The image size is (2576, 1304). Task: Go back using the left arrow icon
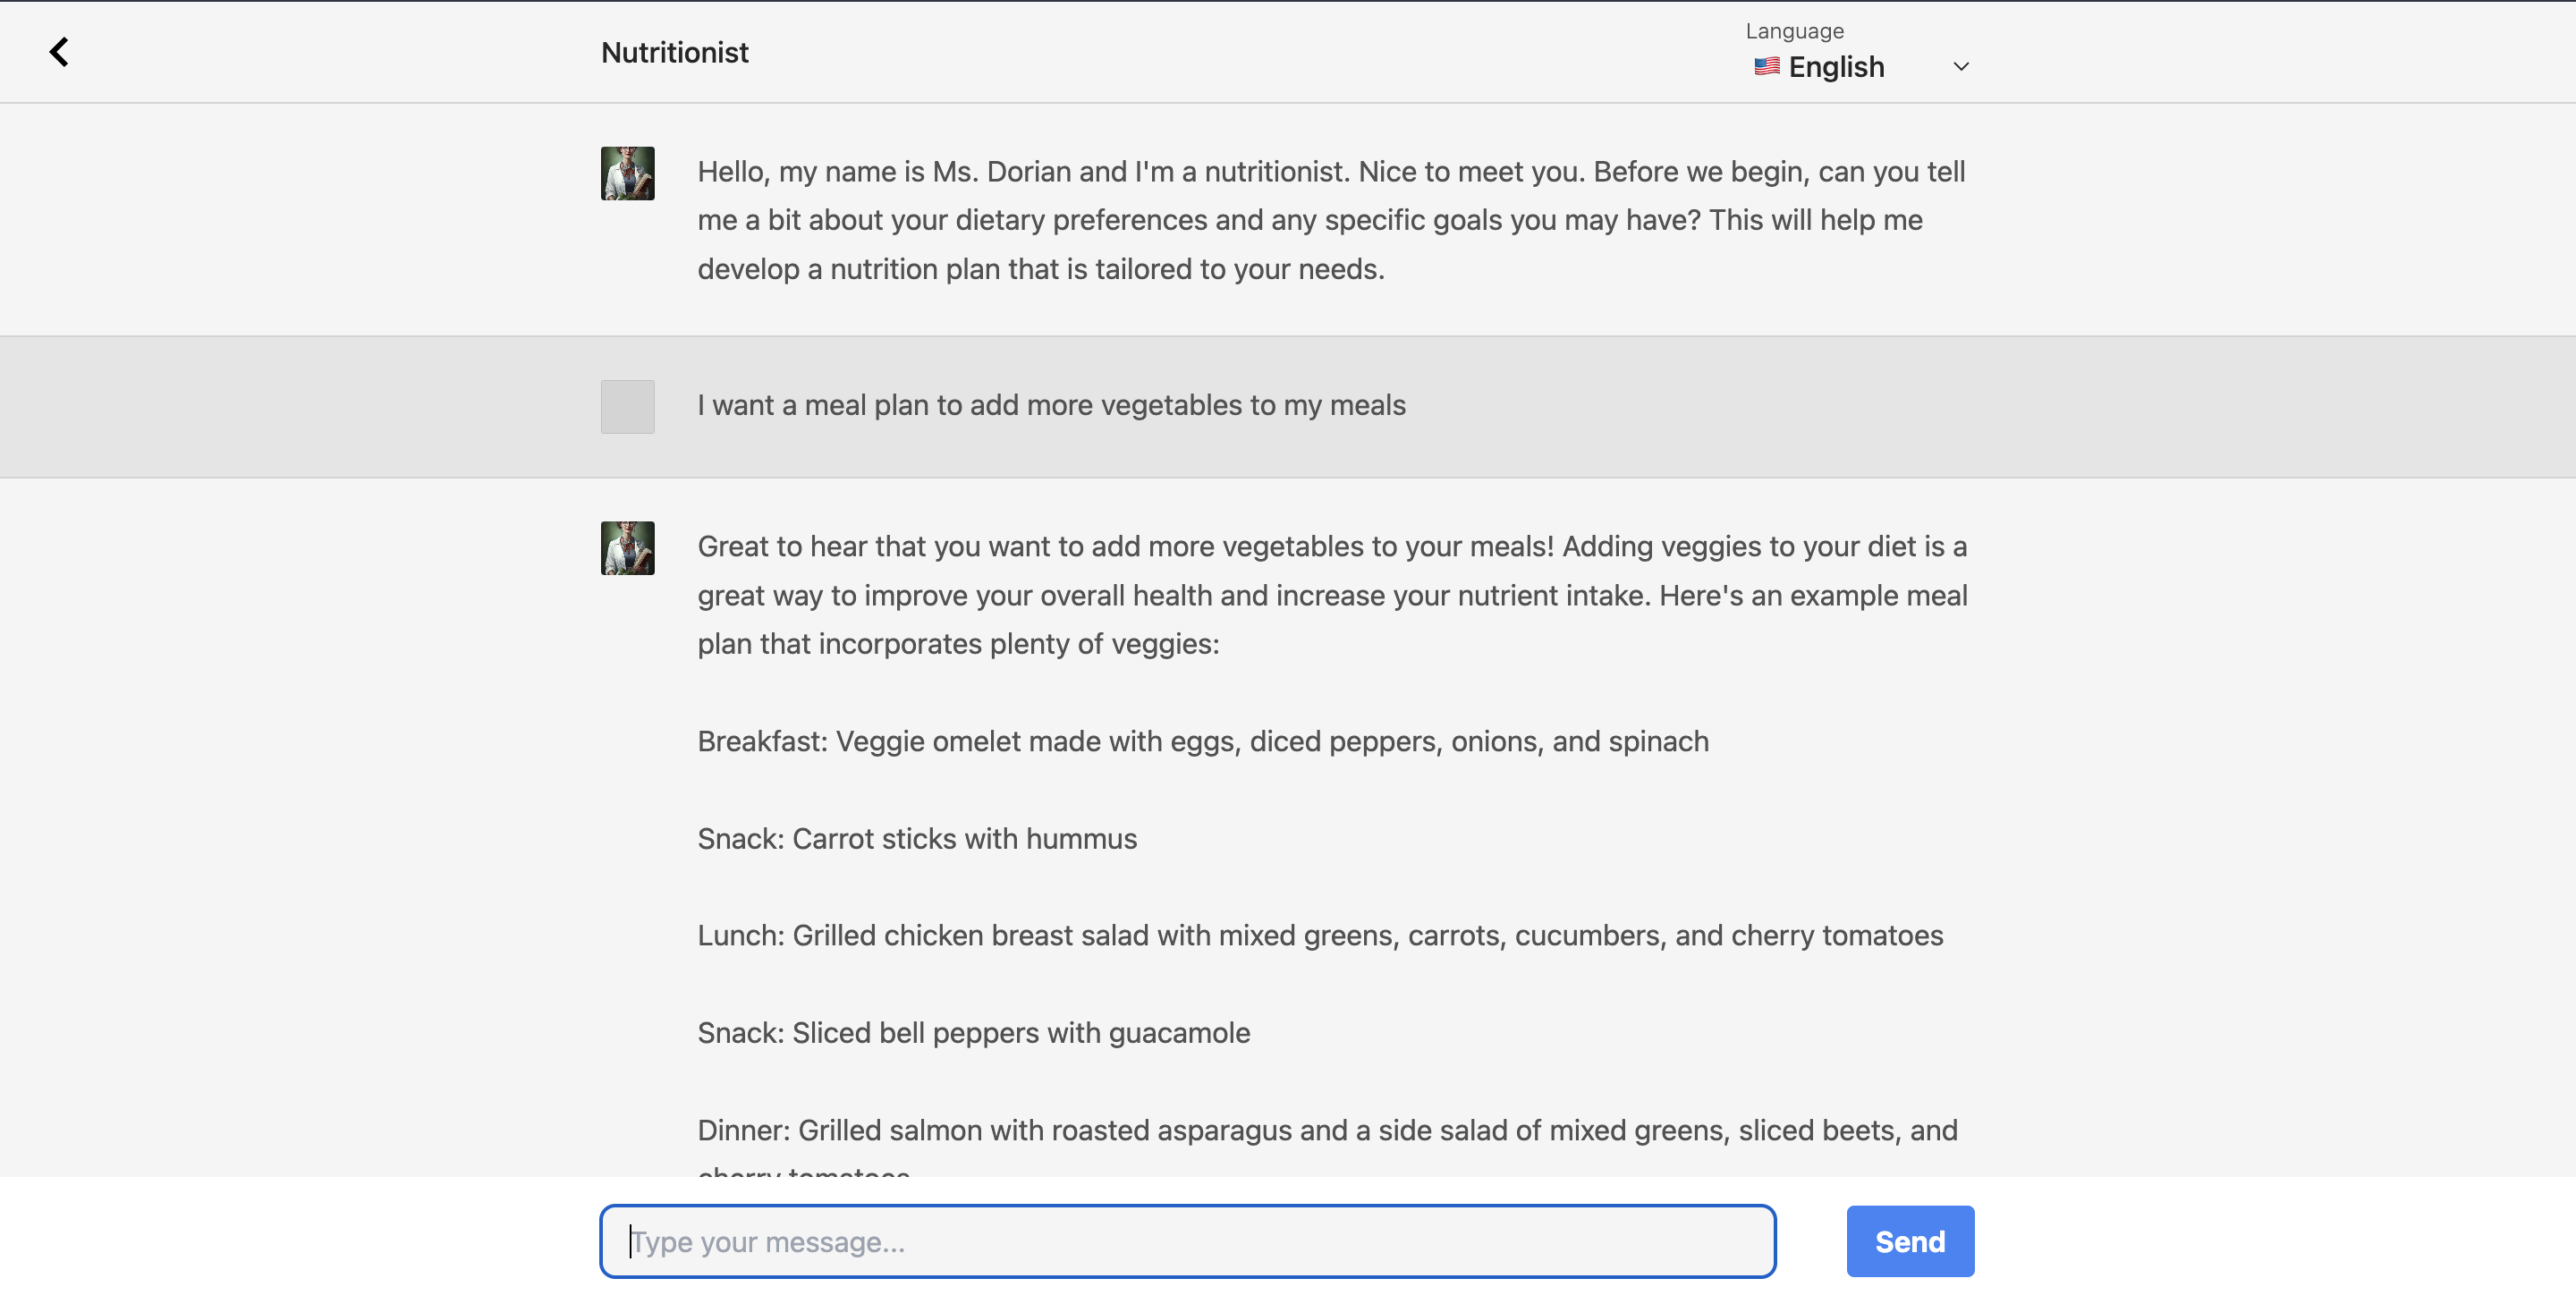[59, 52]
